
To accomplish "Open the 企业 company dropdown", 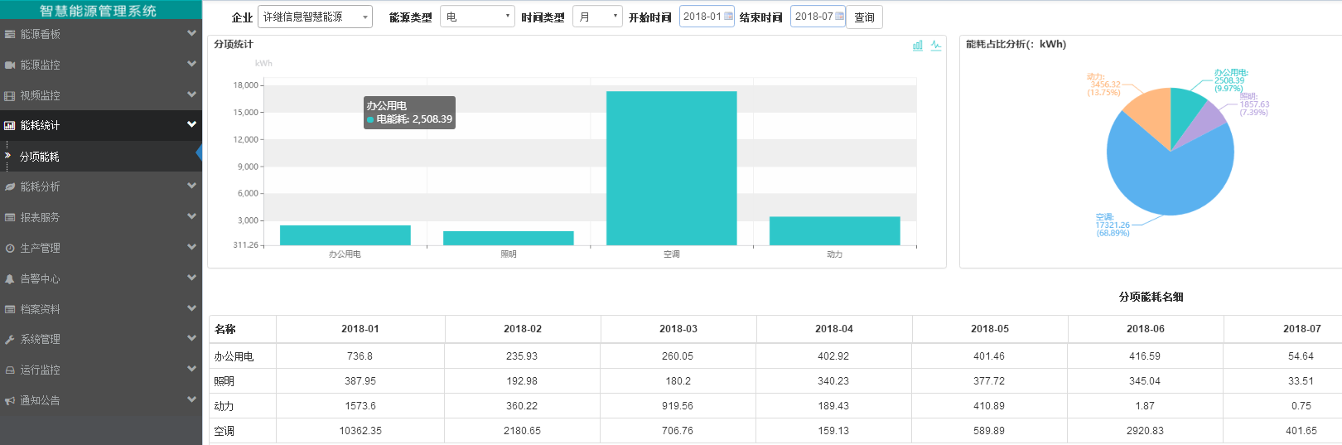I will [315, 17].
